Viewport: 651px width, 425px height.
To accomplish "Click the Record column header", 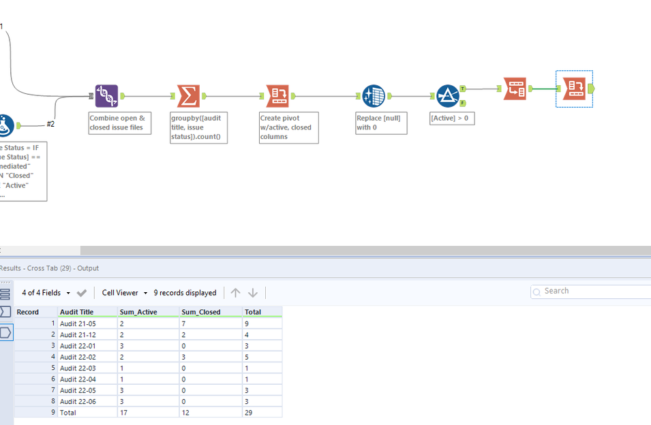I will tap(36, 312).
